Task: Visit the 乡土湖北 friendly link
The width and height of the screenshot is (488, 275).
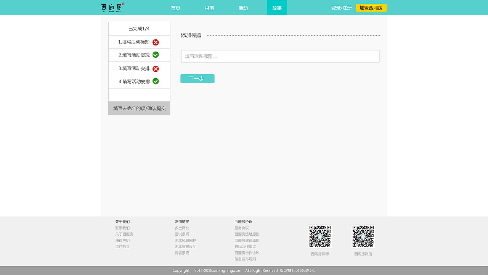Action: coord(182,228)
